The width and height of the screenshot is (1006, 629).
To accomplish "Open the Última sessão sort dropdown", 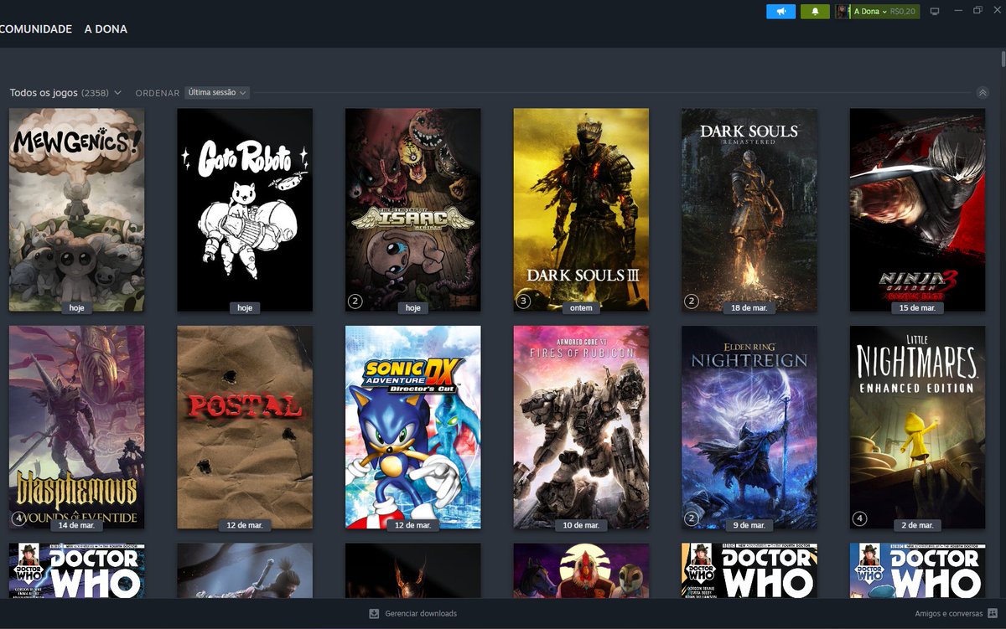I will 217,93.
